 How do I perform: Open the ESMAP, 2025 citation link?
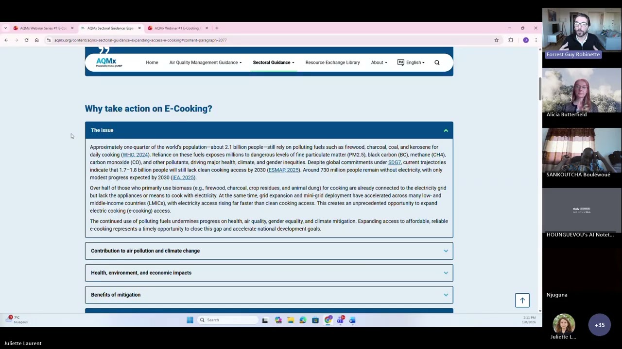click(284, 170)
